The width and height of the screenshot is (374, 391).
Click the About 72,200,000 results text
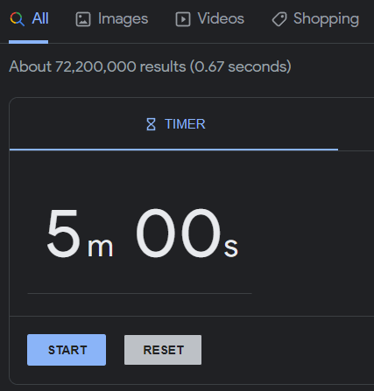[97, 66]
